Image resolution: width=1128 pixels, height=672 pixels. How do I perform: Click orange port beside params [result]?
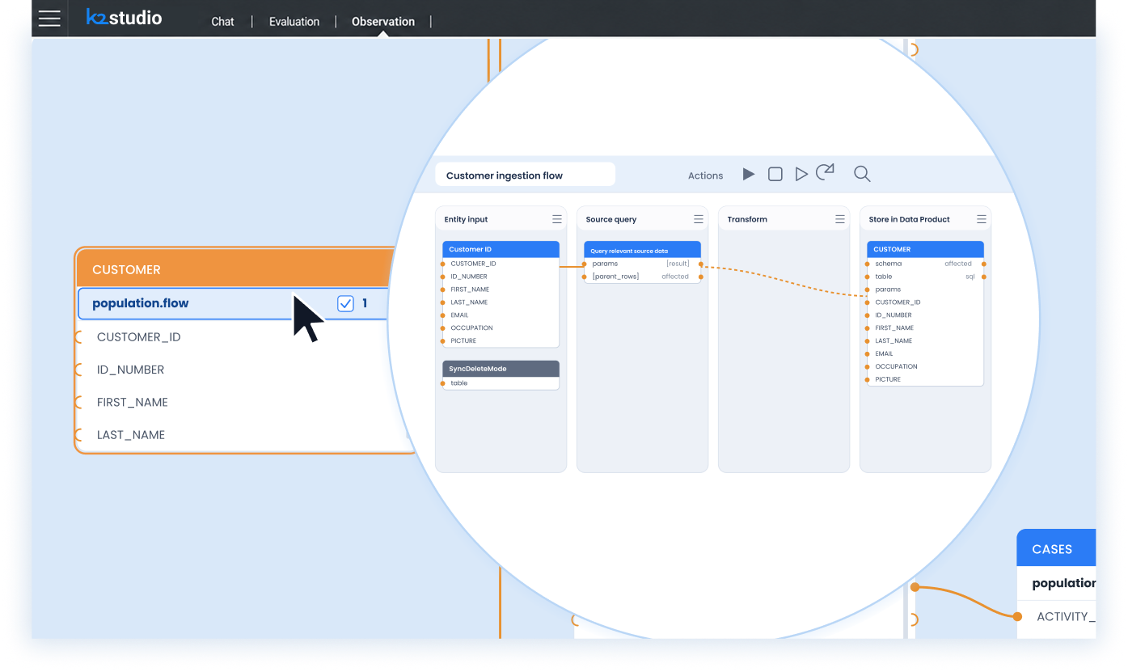[700, 264]
